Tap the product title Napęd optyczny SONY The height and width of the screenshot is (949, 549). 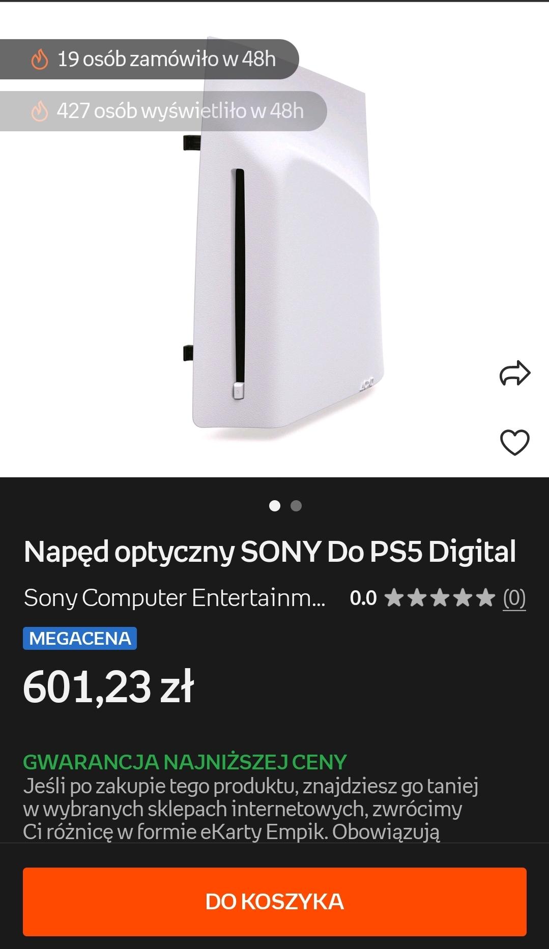click(270, 552)
